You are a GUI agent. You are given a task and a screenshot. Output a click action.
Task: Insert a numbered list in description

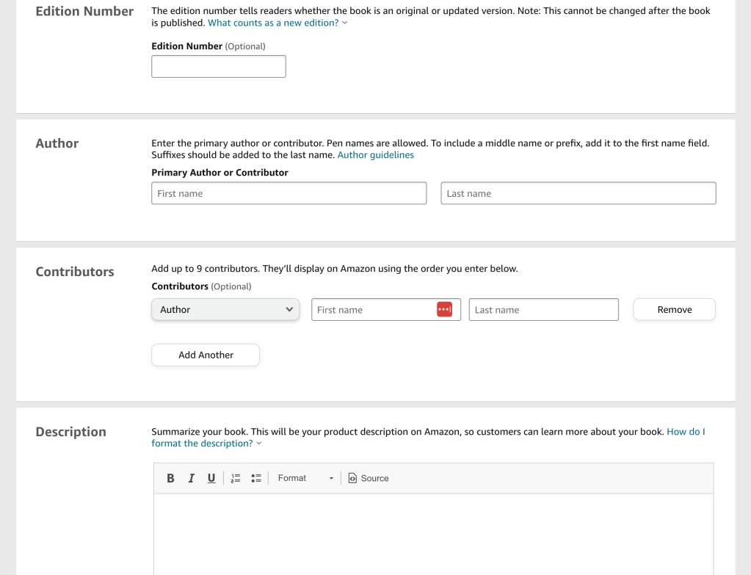pyautogui.click(x=236, y=478)
